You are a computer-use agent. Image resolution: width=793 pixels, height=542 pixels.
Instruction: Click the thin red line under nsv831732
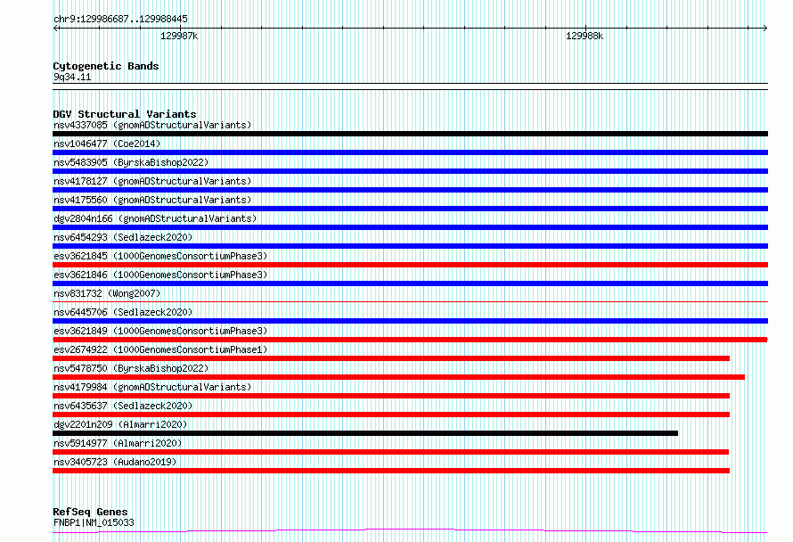click(x=410, y=302)
